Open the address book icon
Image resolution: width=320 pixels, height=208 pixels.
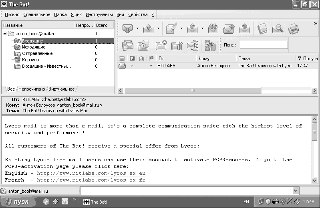262,28
